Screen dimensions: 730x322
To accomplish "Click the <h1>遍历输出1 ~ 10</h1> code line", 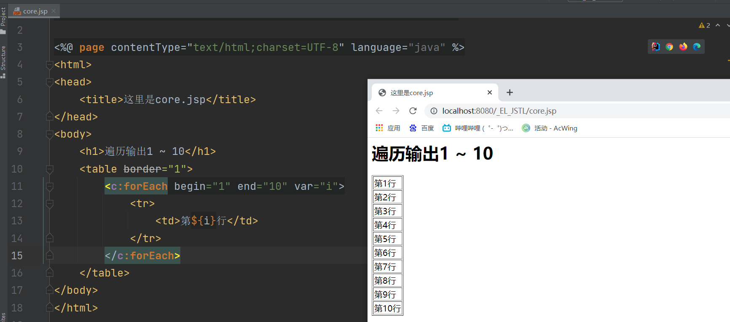I will coord(148,151).
